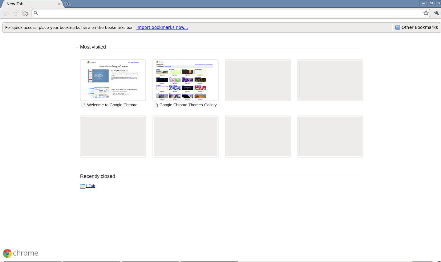Open the wrench settings menu
Viewport: 441px width, 262px height.
tap(436, 13)
